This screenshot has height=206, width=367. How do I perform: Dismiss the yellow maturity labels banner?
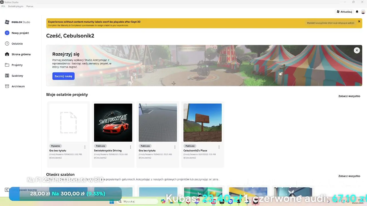click(359, 21)
